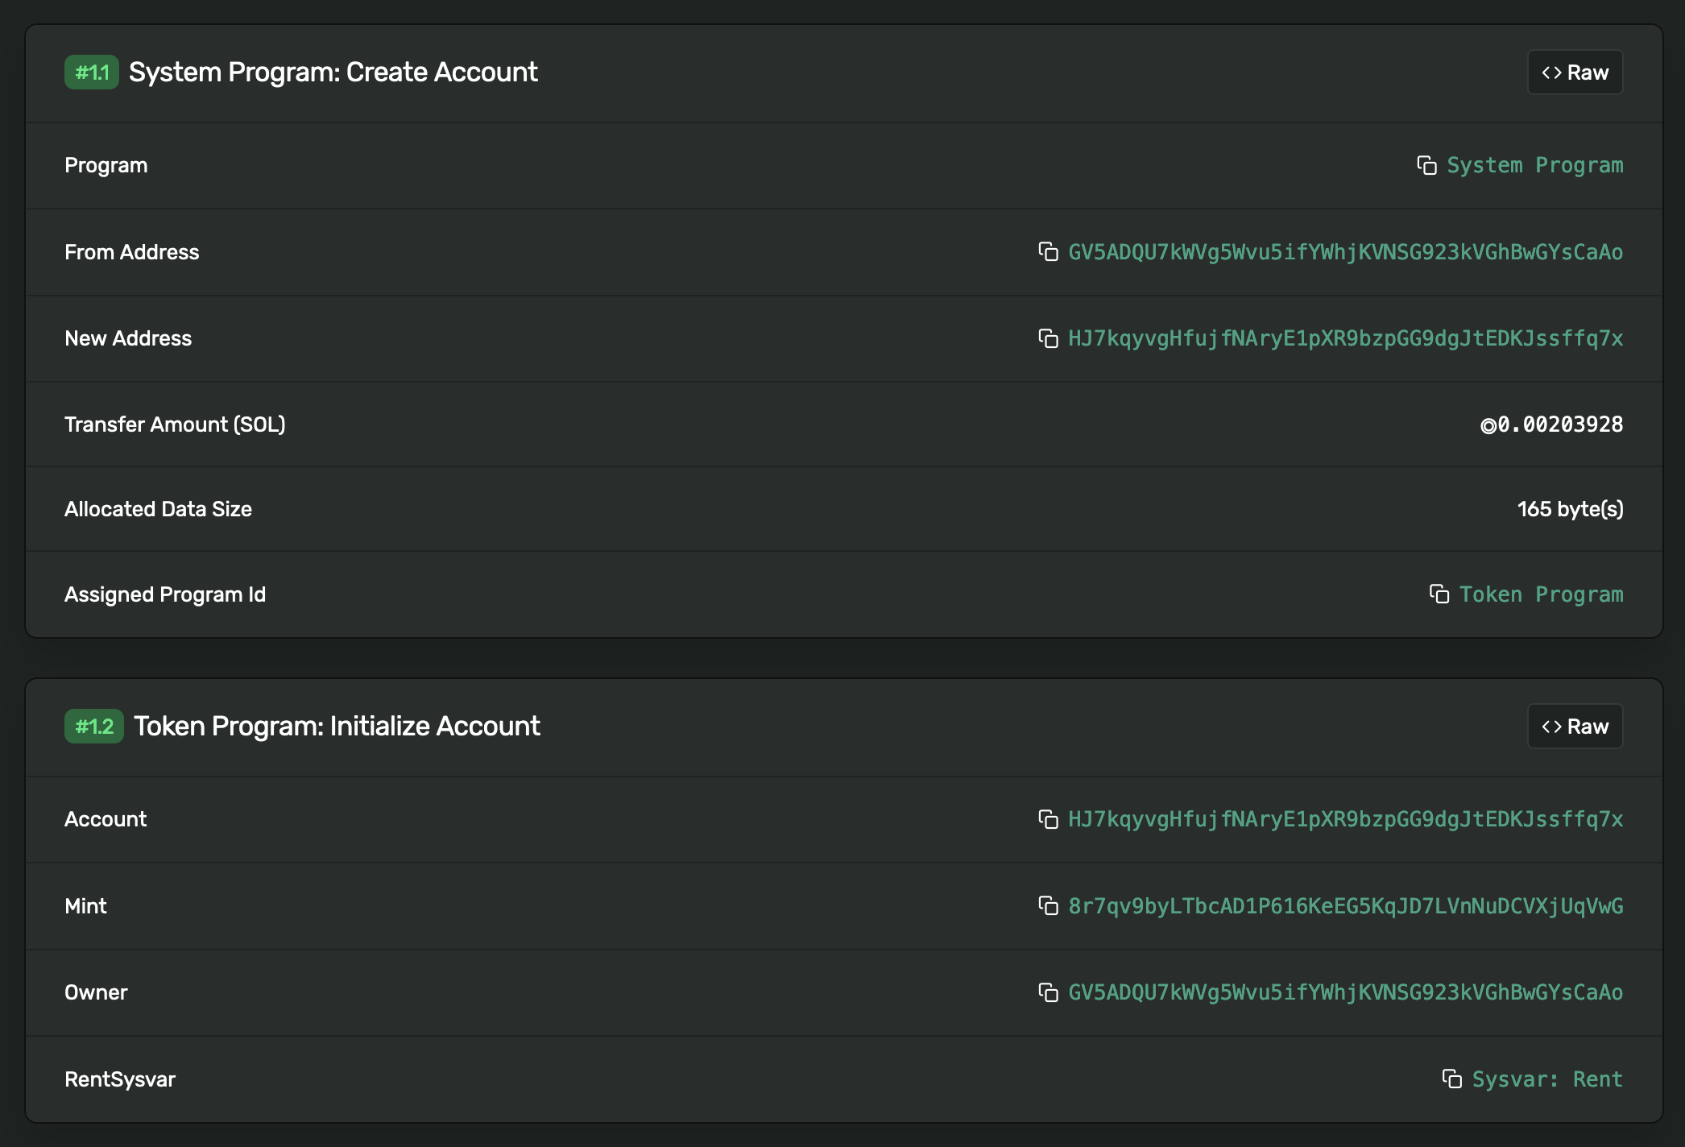Copy the Token Program address

click(1439, 594)
